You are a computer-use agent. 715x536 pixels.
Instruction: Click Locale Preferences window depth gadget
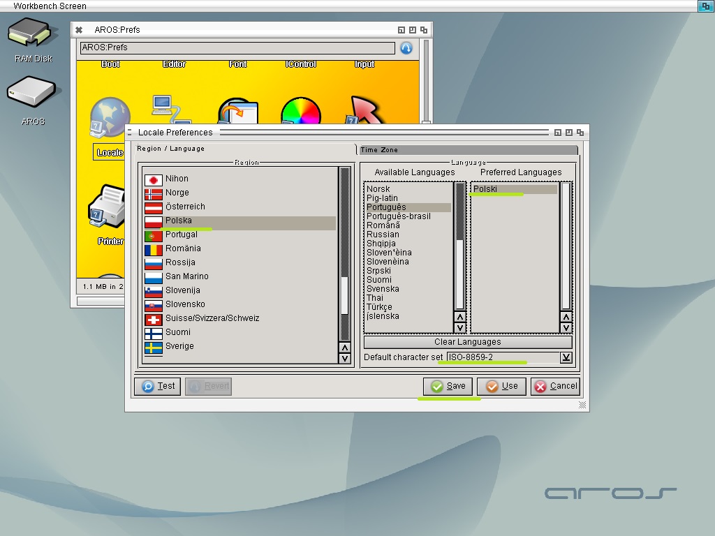click(580, 132)
